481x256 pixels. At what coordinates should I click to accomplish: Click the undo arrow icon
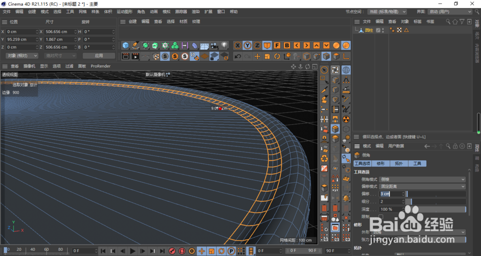point(238,56)
